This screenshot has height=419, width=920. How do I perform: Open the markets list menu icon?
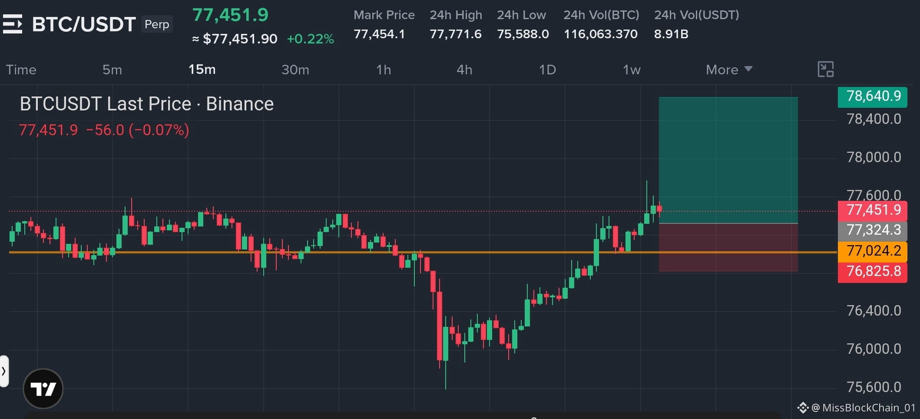13,24
